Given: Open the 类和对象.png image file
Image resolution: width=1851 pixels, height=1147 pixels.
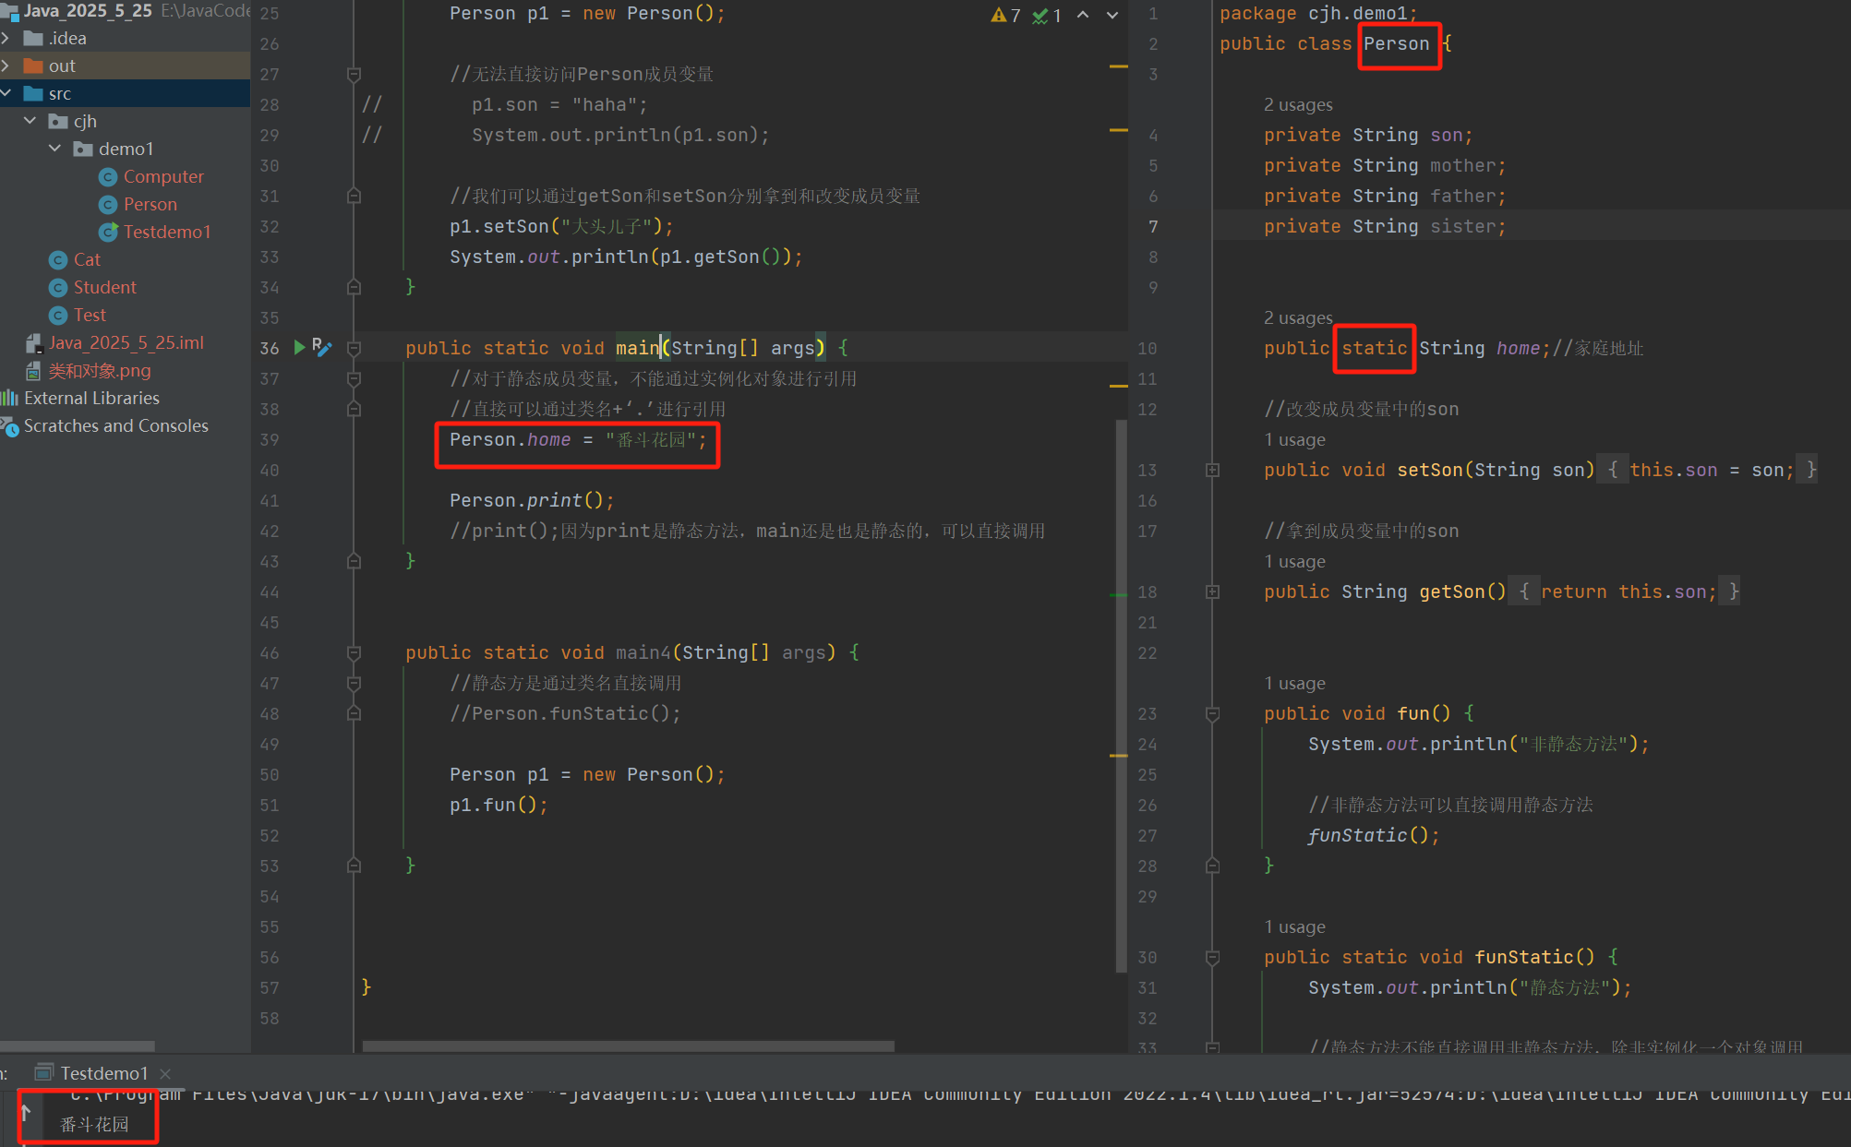Looking at the screenshot, I should 99,370.
